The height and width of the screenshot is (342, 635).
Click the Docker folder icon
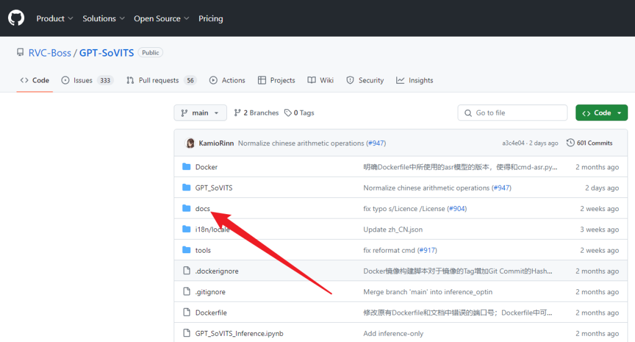[x=187, y=167]
